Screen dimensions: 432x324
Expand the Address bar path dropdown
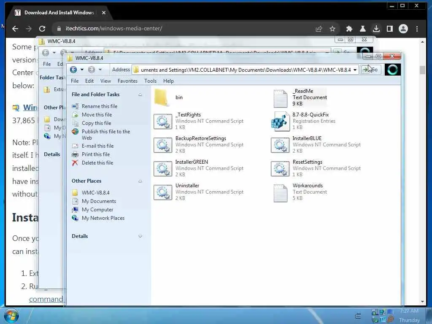pos(355,70)
